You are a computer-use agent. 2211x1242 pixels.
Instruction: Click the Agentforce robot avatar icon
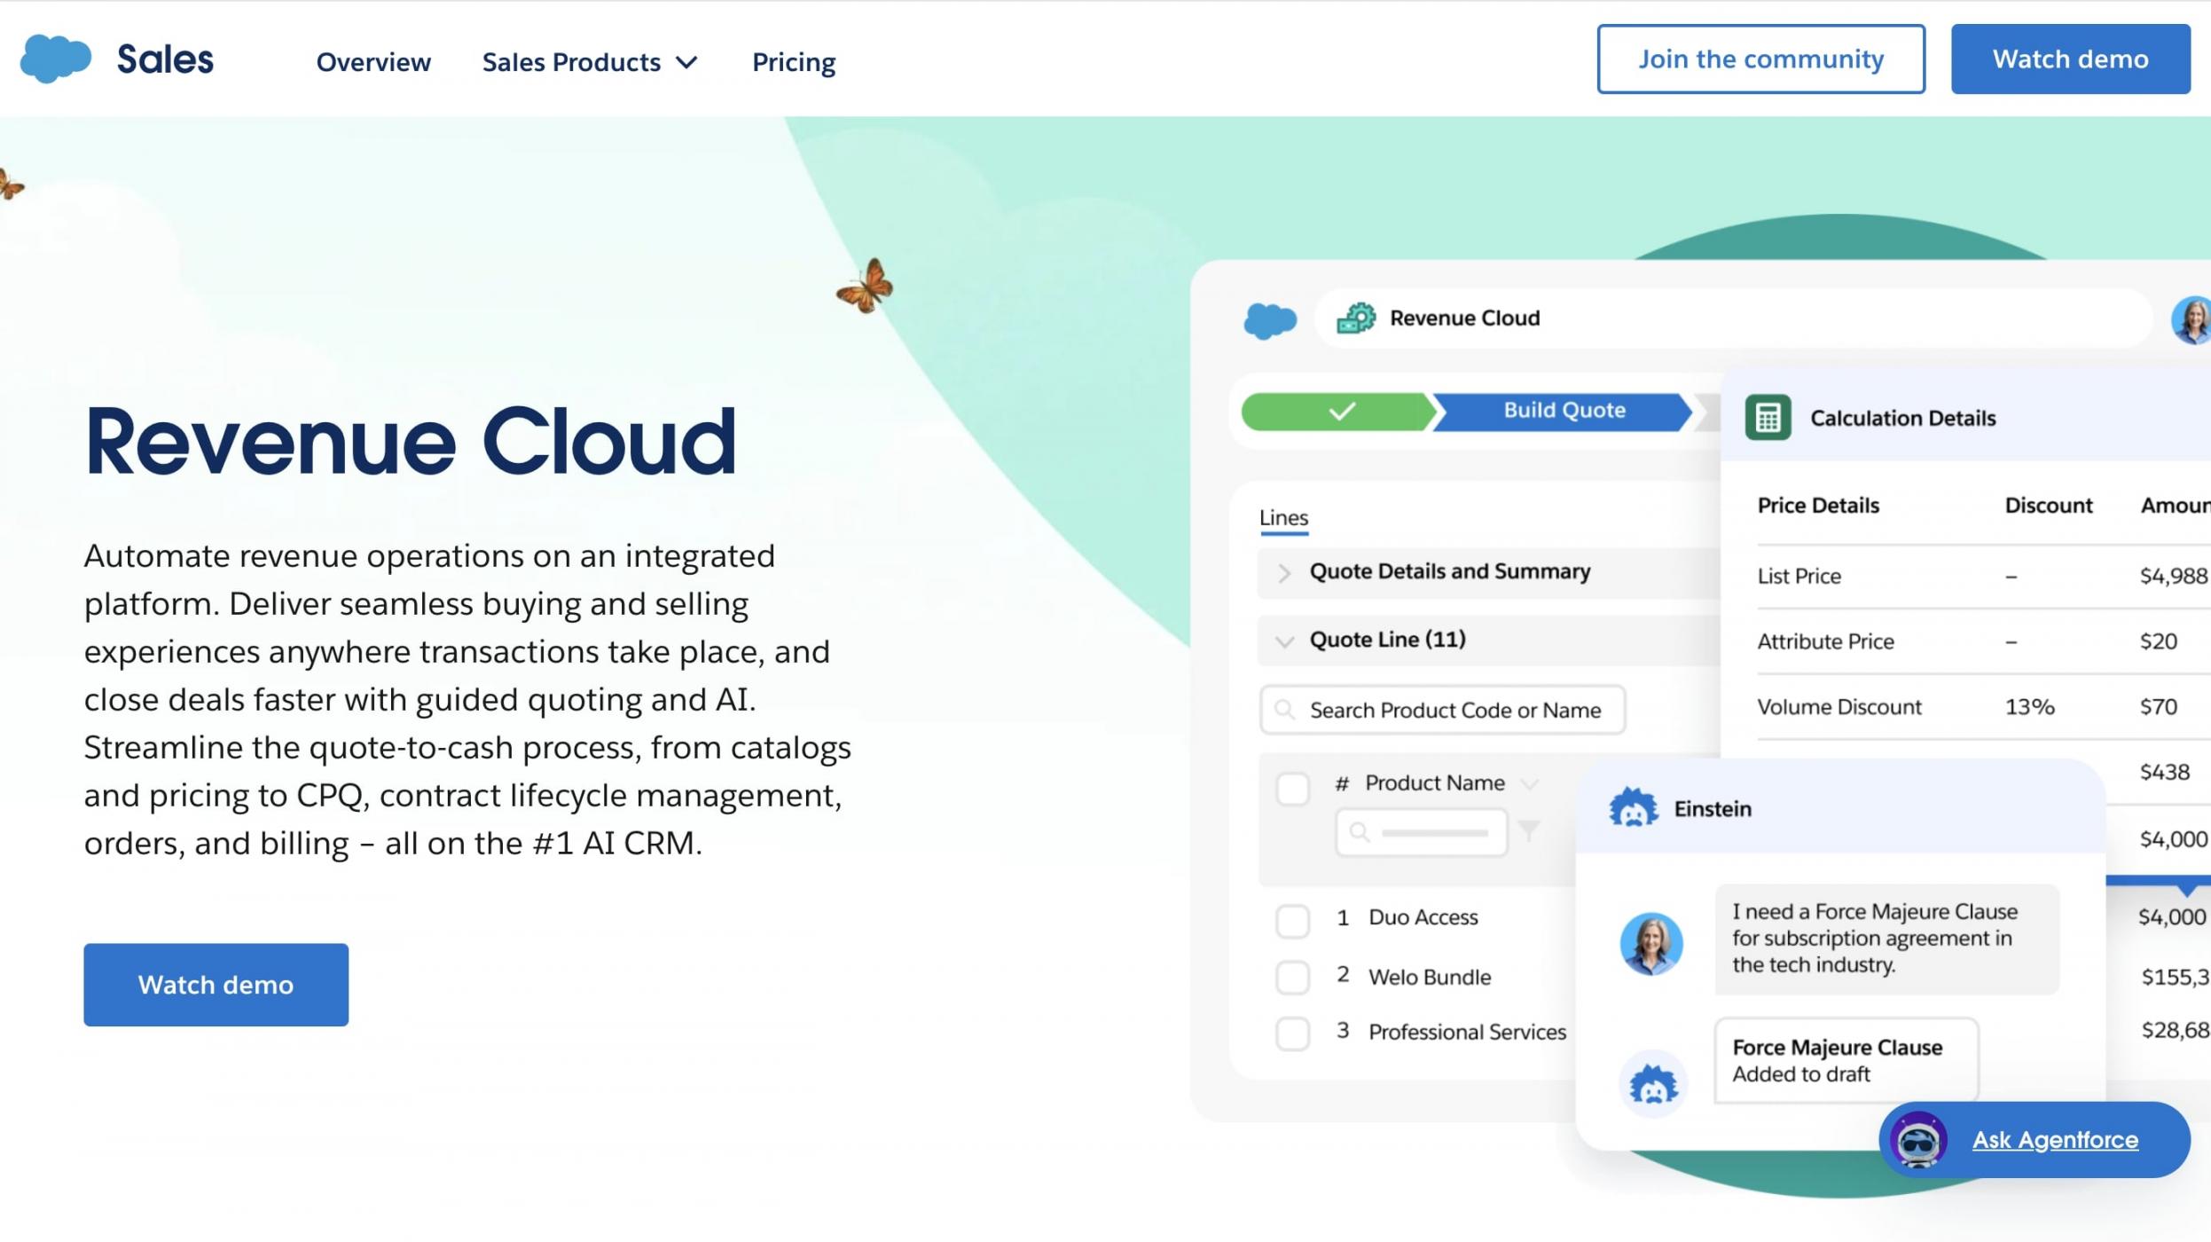[x=1918, y=1140]
